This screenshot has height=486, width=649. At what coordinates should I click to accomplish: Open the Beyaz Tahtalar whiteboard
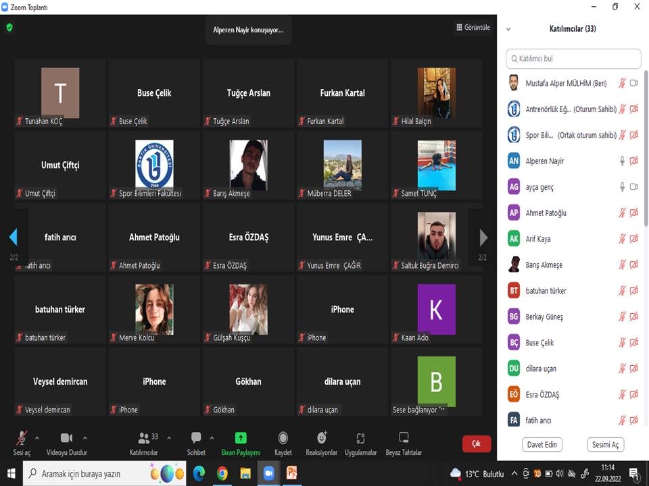(x=404, y=438)
